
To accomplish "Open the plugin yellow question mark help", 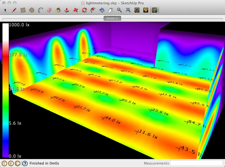I will (x=146, y=10).
